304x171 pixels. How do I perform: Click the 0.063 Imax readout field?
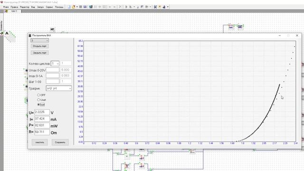coord(66,76)
